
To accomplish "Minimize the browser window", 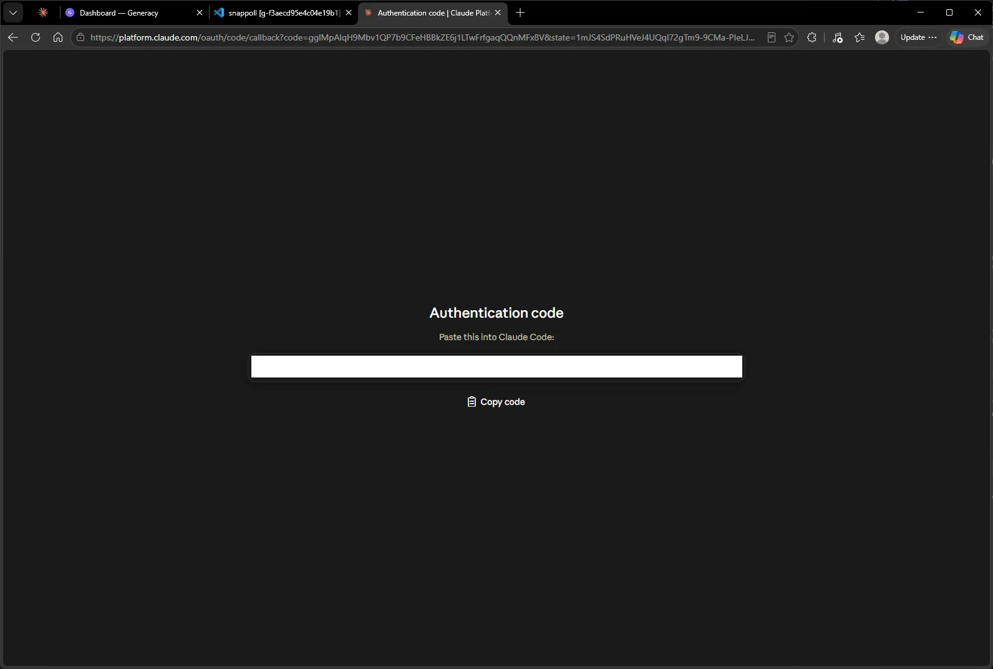I will coord(921,12).
